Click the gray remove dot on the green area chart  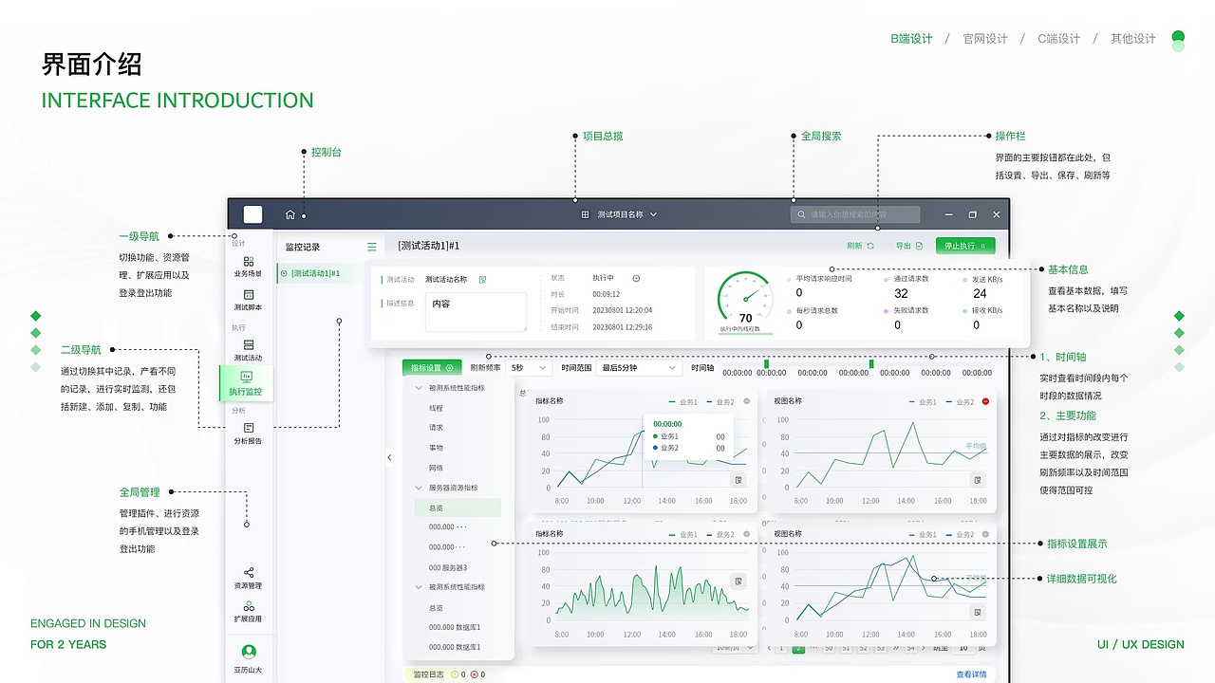(747, 535)
